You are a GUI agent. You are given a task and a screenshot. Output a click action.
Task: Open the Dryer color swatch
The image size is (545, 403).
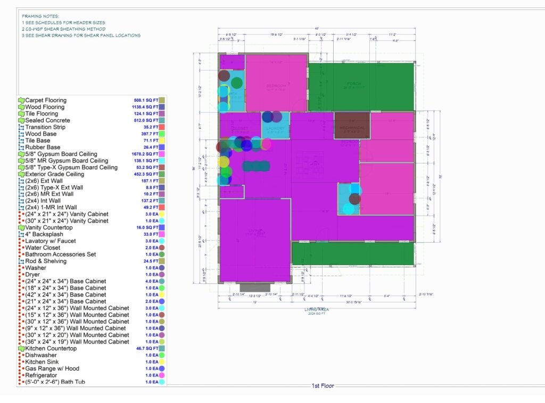162,275
